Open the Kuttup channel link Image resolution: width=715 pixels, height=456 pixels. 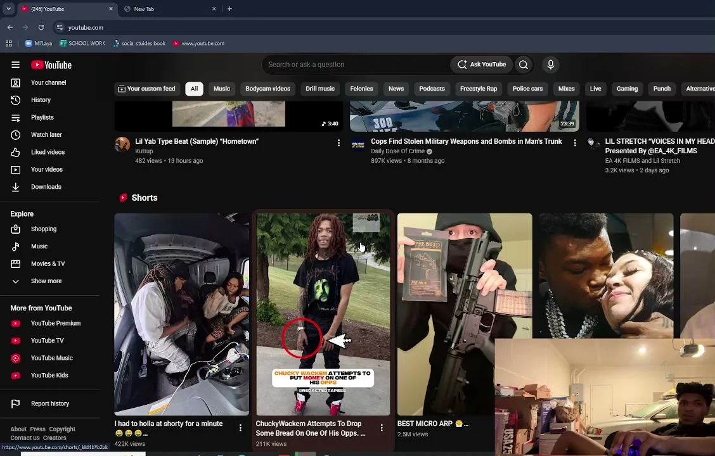[x=144, y=151]
